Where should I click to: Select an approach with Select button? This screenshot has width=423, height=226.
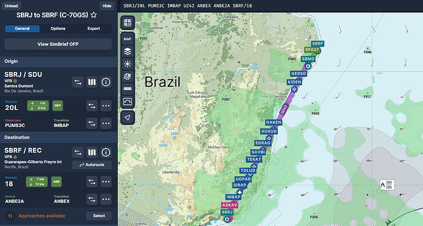[99, 216]
